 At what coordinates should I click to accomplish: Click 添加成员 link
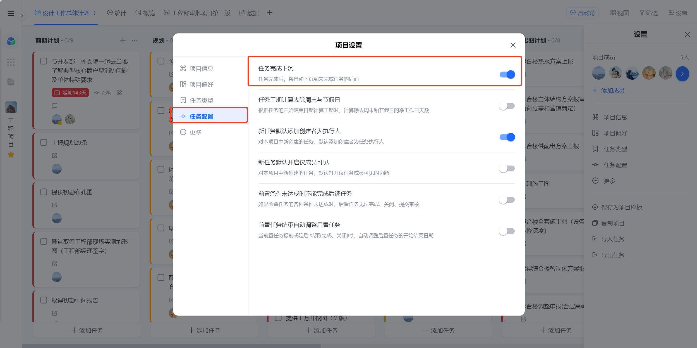(608, 90)
